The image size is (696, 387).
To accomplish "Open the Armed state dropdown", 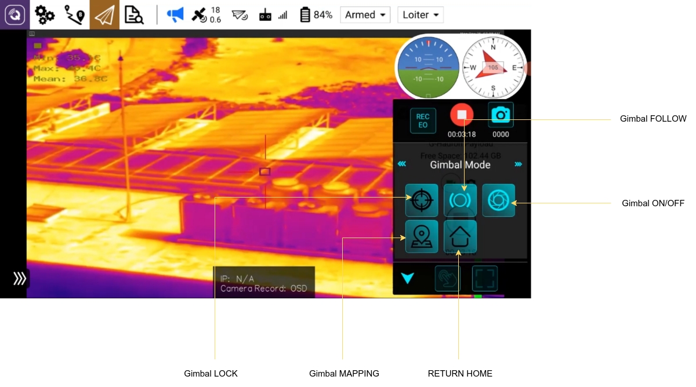I will pos(365,15).
